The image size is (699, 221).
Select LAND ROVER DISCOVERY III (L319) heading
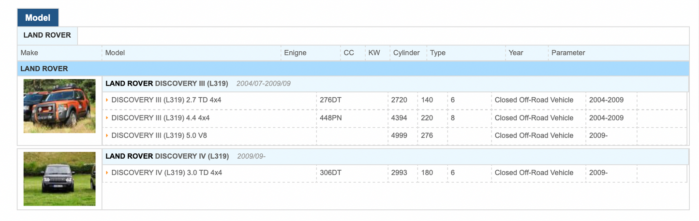coord(166,83)
